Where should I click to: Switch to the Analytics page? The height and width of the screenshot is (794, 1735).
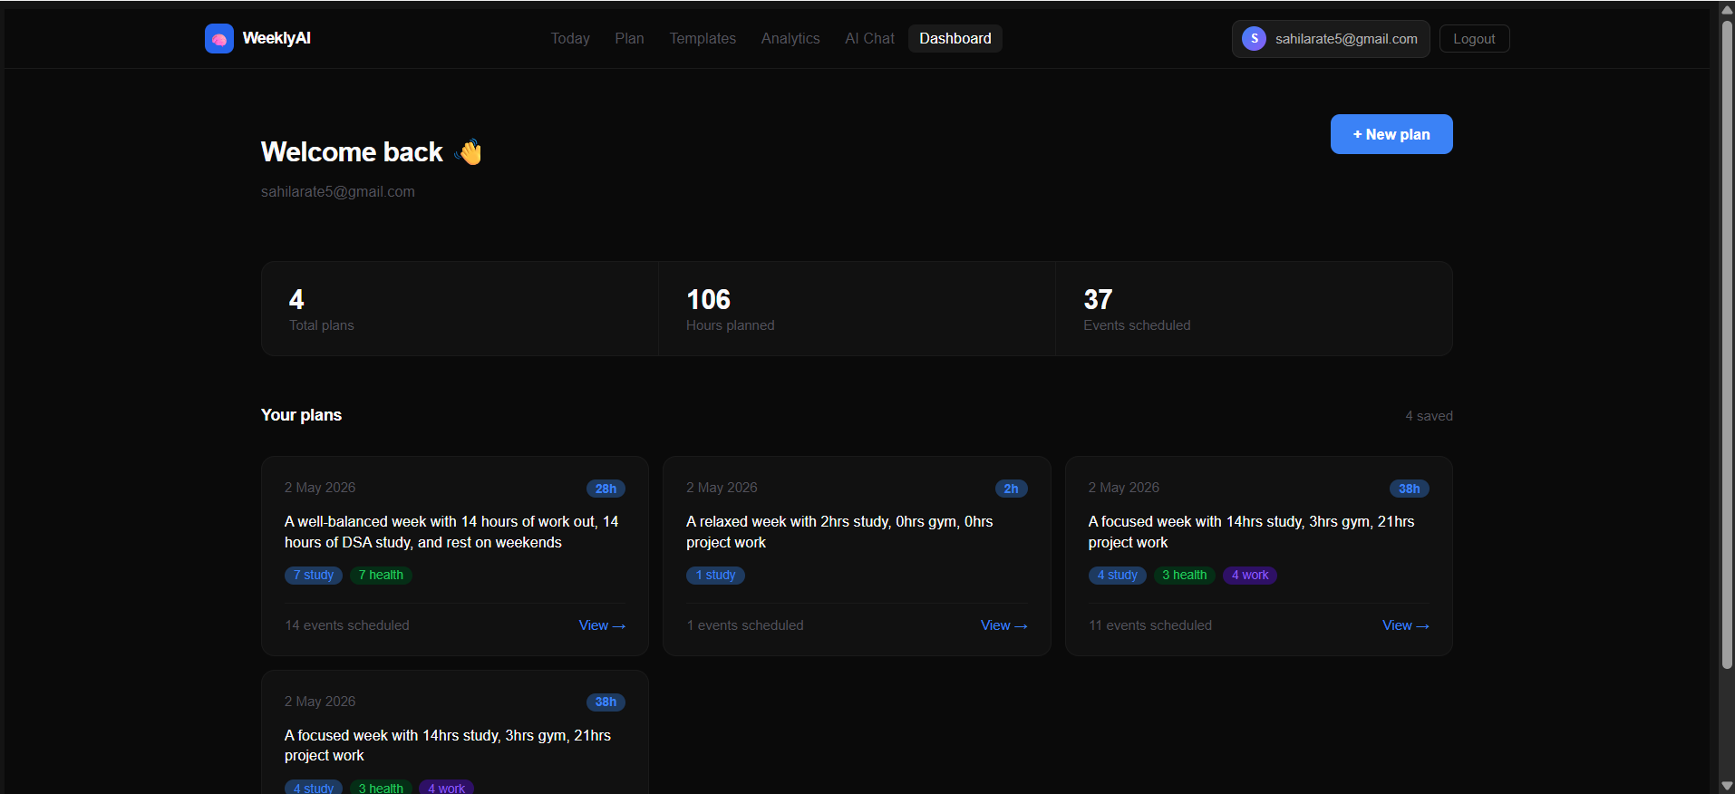pyautogui.click(x=790, y=38)
